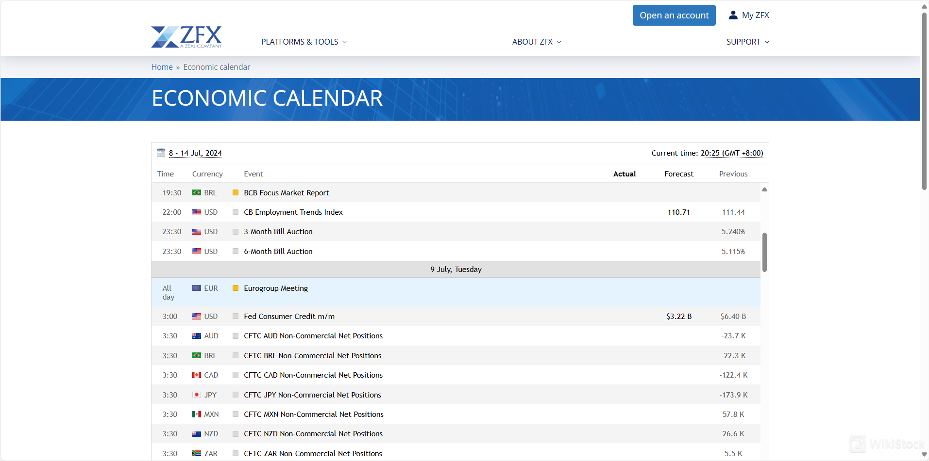Expand the ABOUT ZFX dropdown
Screen dimensions: 929x461
pos(537,42)
